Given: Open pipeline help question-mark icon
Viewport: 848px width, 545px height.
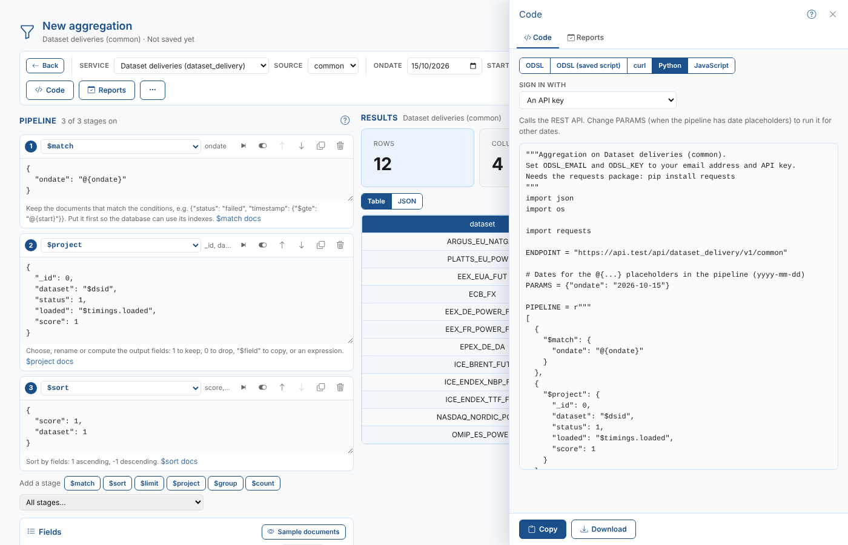Looking at the screenshot, I should pyautogui.click(x=345, y=121).
